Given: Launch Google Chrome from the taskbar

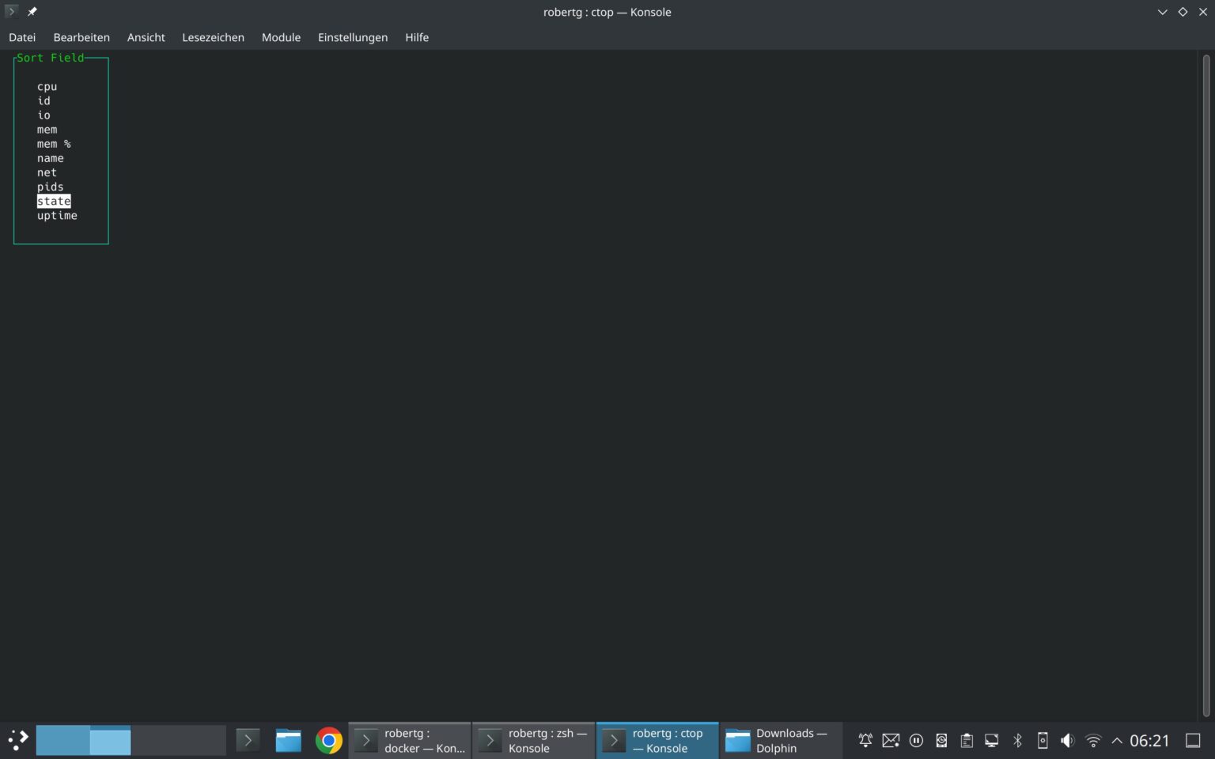Looking at the screenshot, I should pos(329,740).
